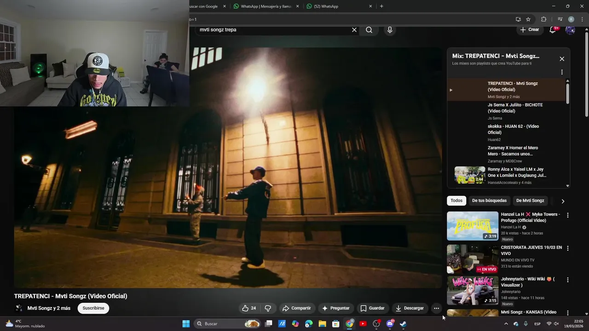
Task: Close the (52) WhatsApp tab
Action: point(370,6)
